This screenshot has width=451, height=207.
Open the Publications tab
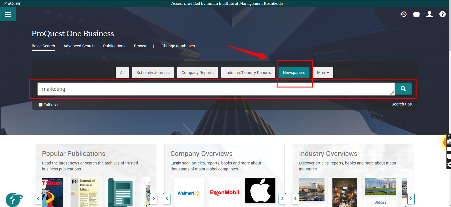[x=114, y=46]
